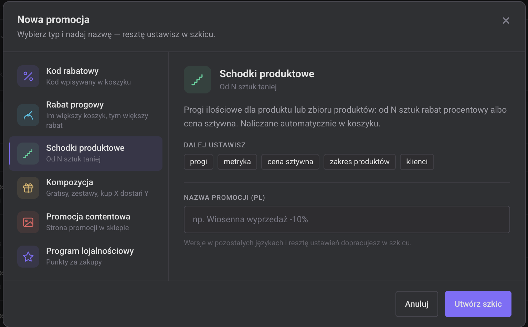
Task: Click 'Gratisy, zestawy, kup X dostań Y' text
Action: point(97,193)
